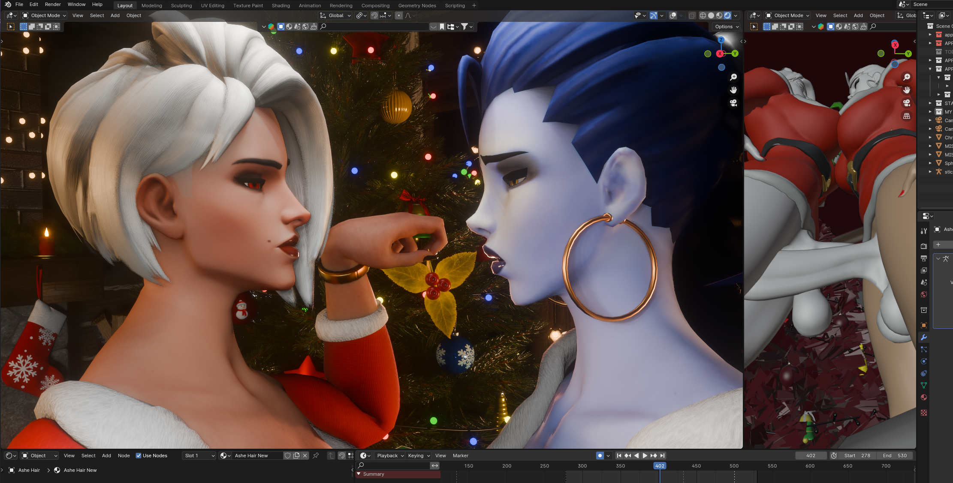Viewport: 953px width, 483px height.
Task: Click the Start frame field showing 278
Action: coord(857,456)
